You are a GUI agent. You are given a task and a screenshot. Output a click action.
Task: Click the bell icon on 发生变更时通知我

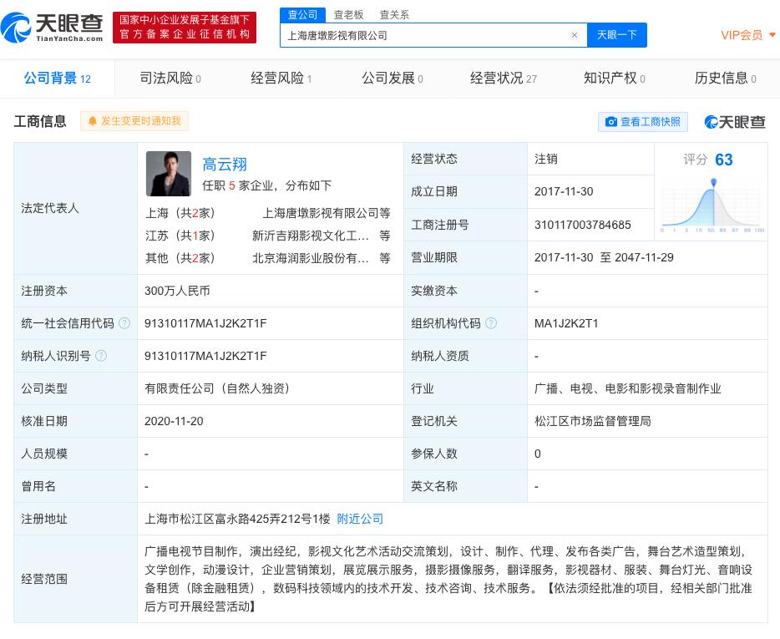94,121
